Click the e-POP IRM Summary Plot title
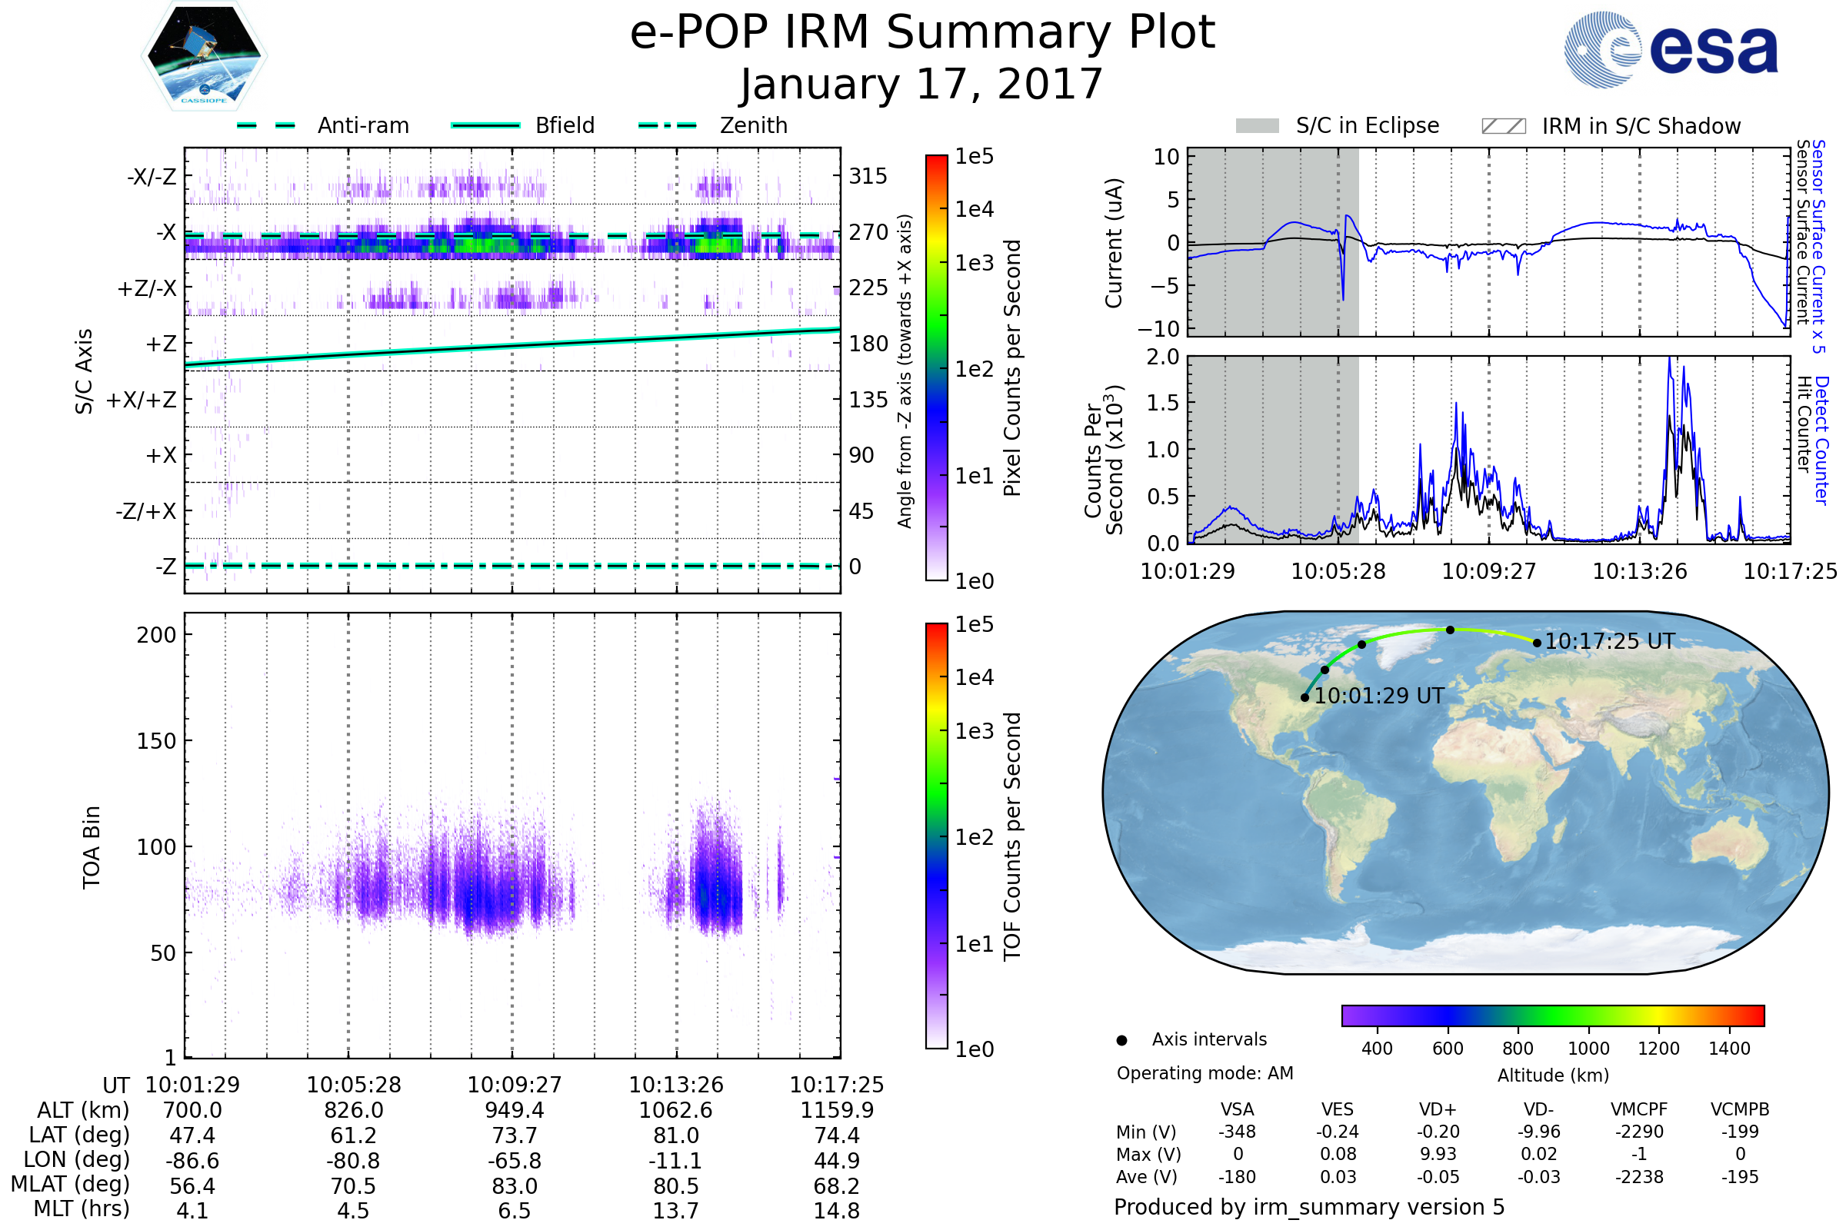The image size is (1846, 1230). click(922, 33)
